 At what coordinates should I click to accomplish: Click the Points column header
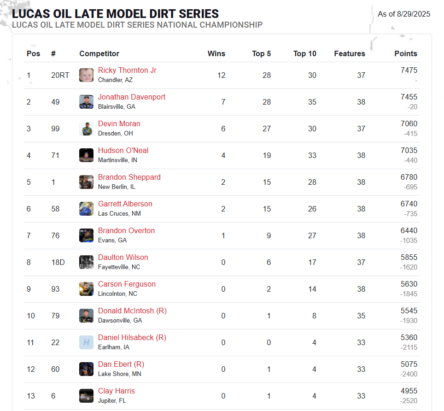[406, 53]
